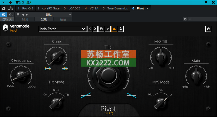Open the preset document icon
This screenshot has height=117, width=217.
pos(18,15)
